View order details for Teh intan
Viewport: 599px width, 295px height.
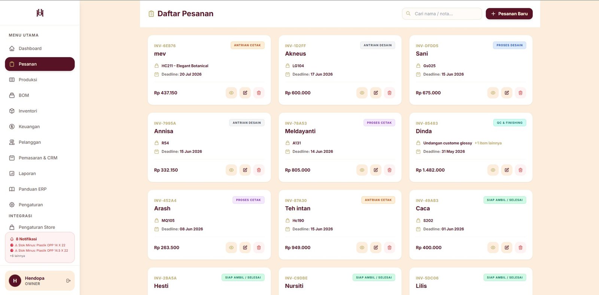tap(362, 247)
